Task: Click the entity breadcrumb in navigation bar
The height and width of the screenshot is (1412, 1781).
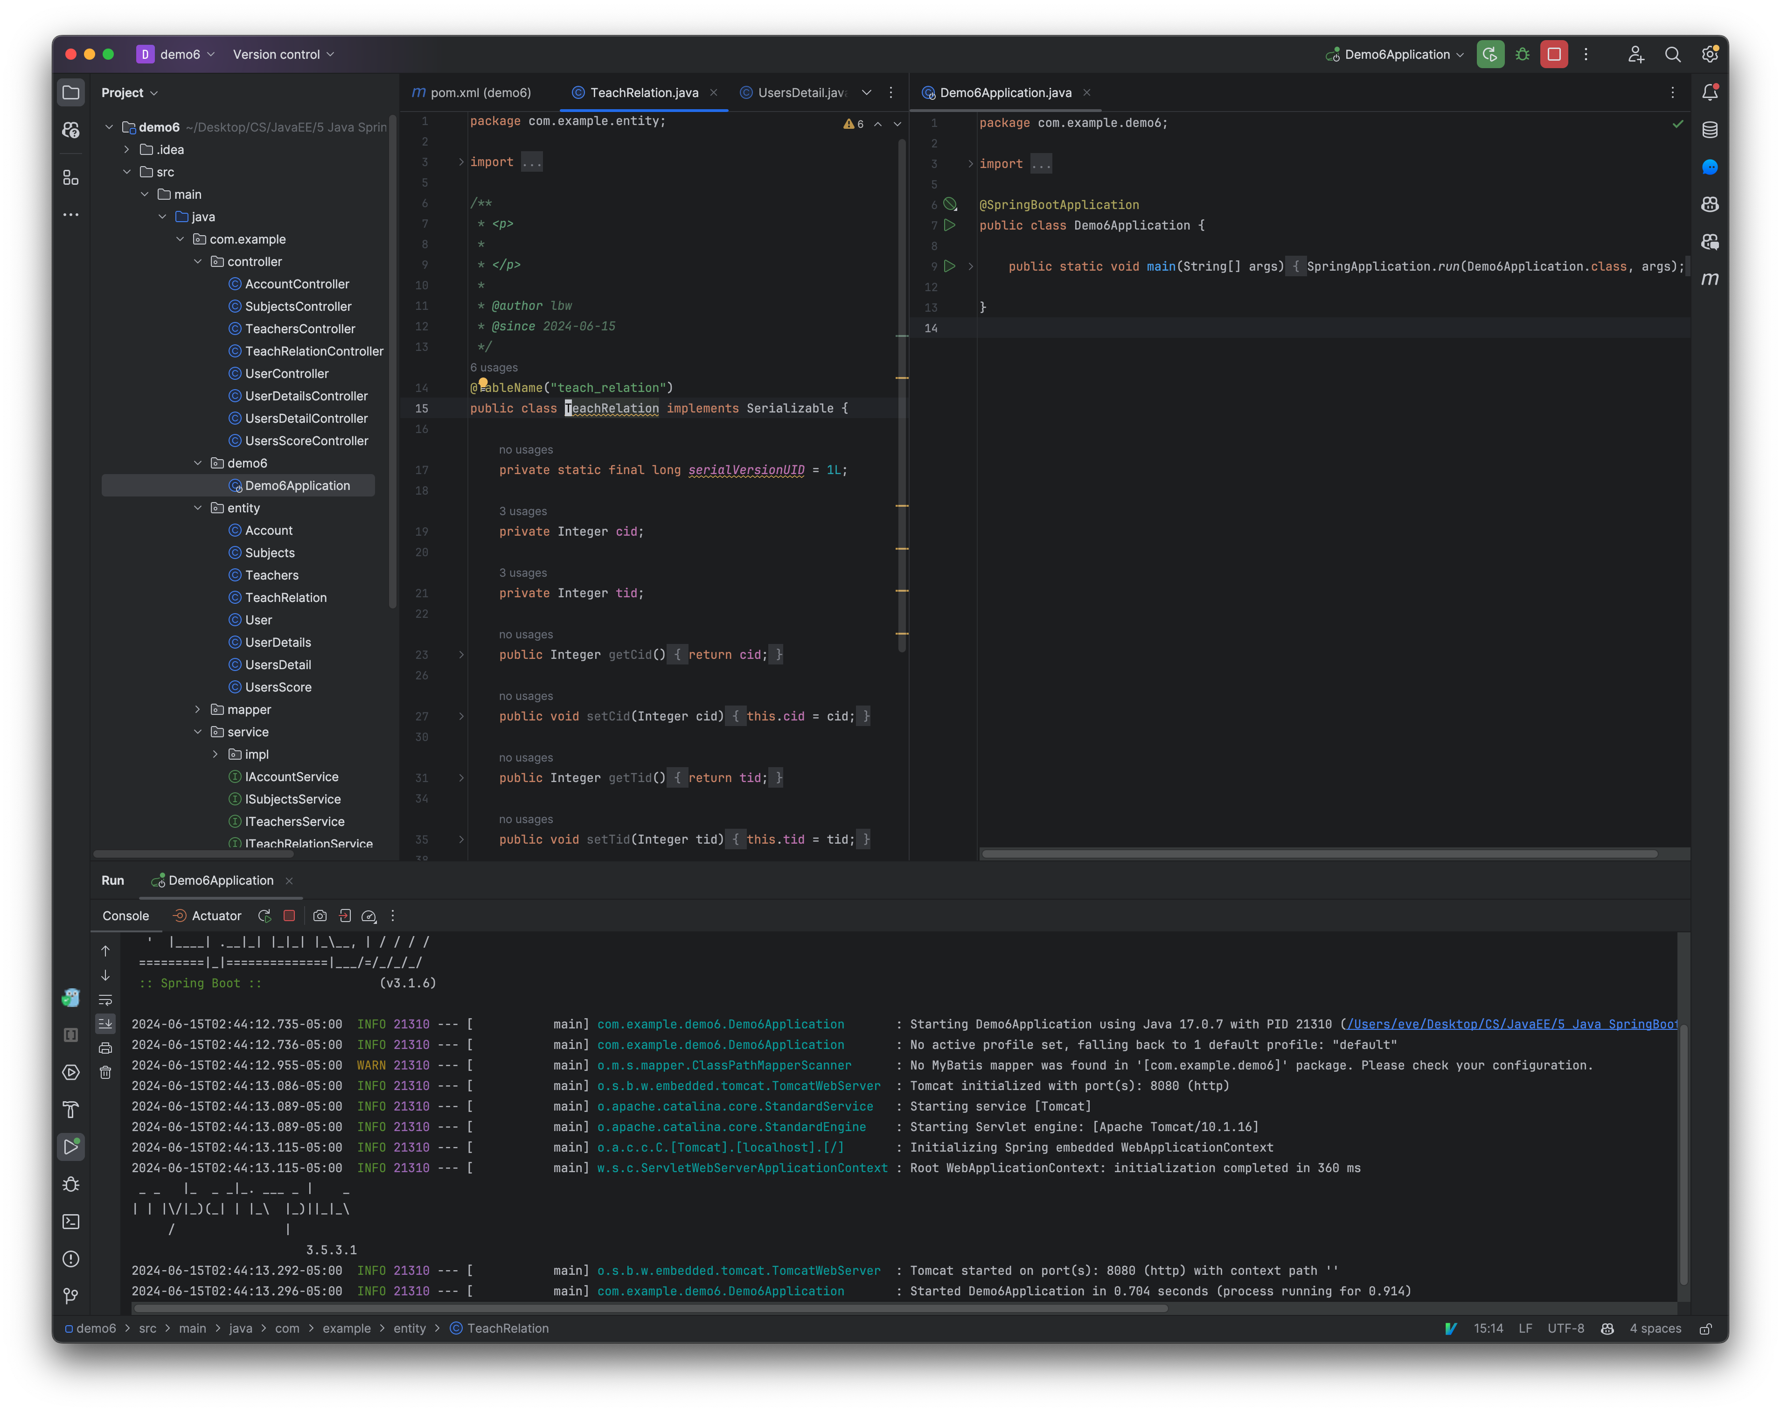Action: pos(410,1328)
